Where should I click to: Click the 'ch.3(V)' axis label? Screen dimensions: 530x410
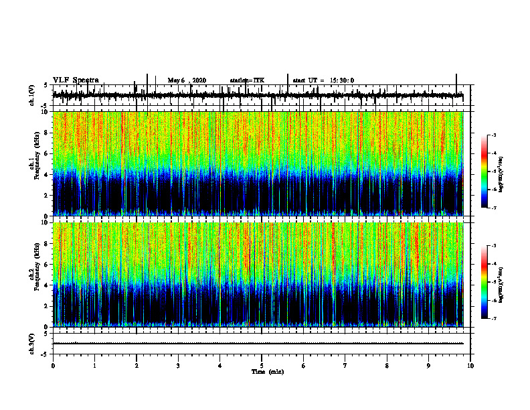(32, 344)
